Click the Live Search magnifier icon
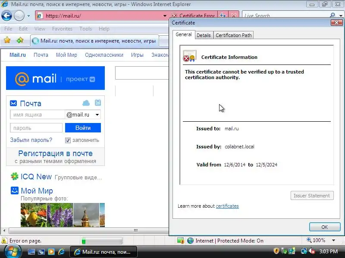The height and width of the screenshot is (258, 345). [332, 15]
